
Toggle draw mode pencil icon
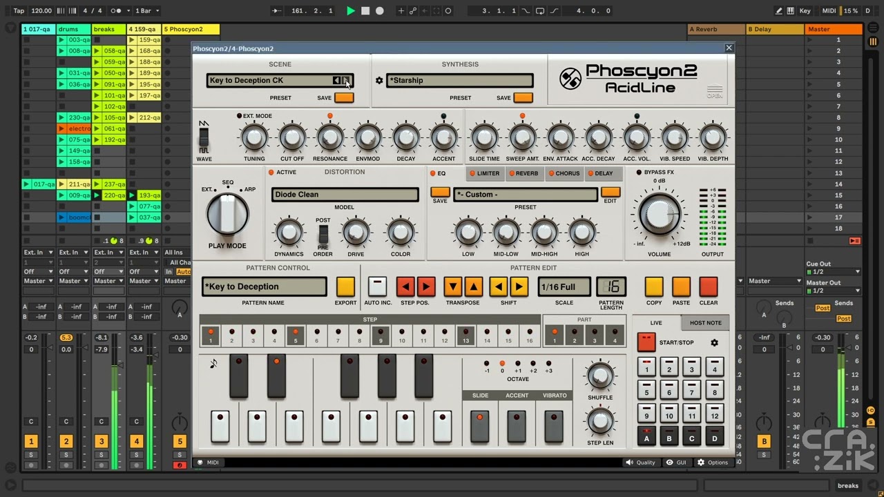pyautogui.click(x=780, y=10)
